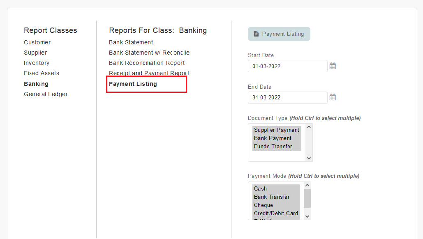
Task: Choose Cash payment mode
Action: click(276, 188)
